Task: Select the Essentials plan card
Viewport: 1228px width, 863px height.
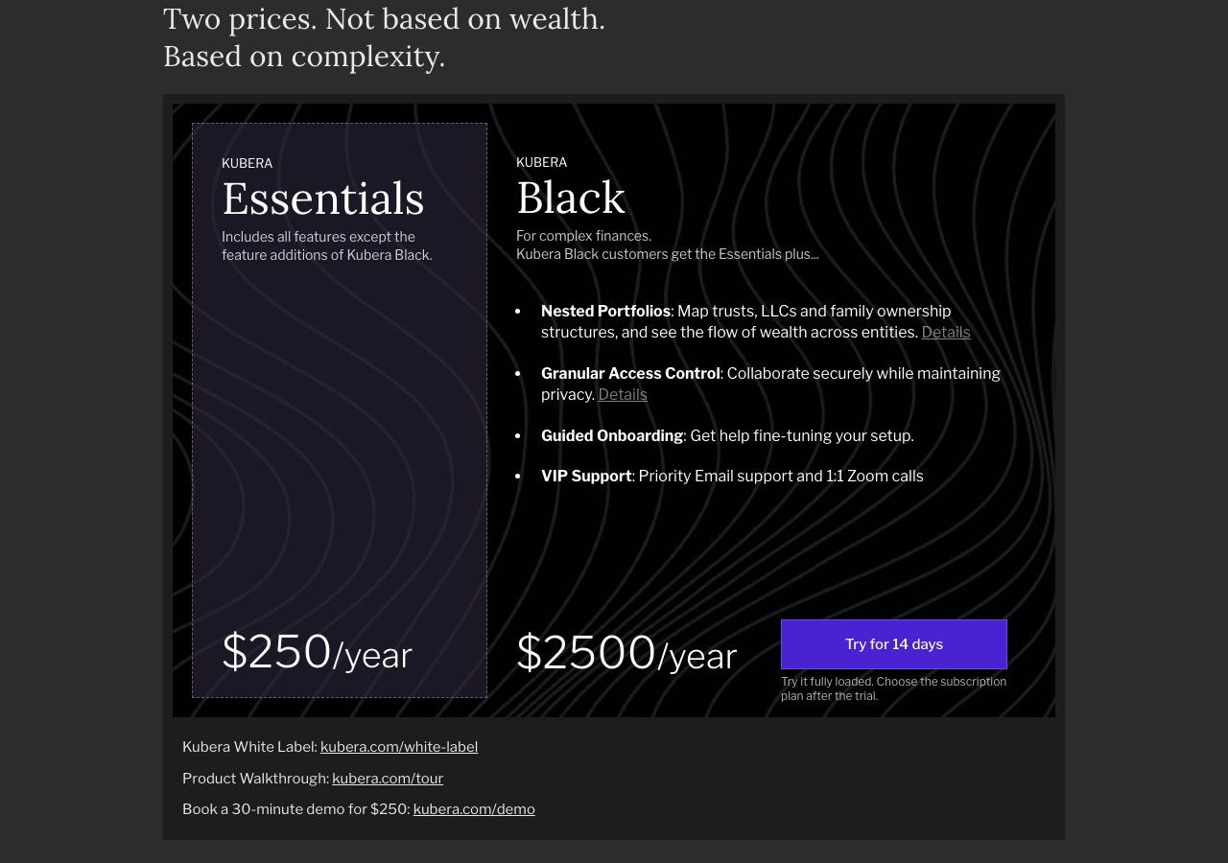Action: pos(340,410)
